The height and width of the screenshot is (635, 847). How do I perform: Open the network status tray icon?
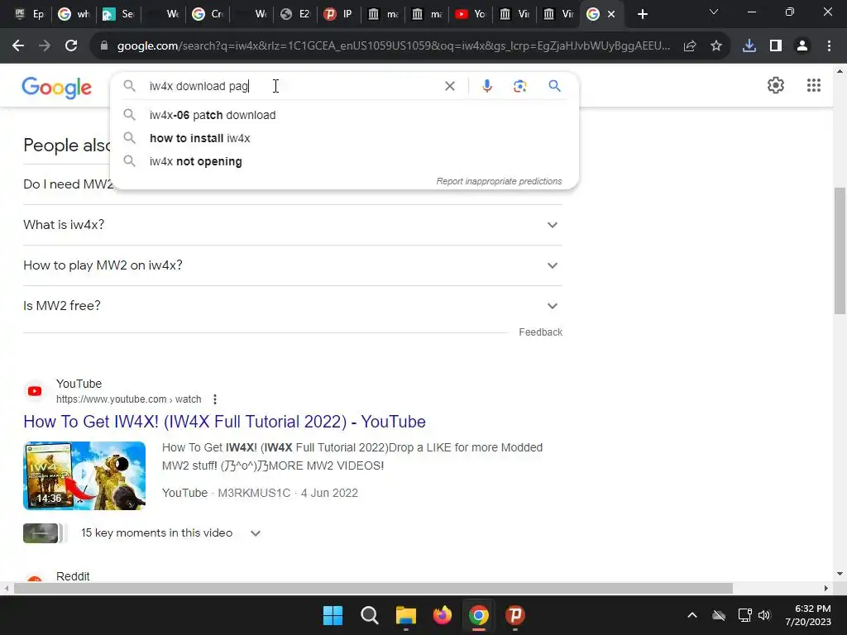[x=745, y=615]
